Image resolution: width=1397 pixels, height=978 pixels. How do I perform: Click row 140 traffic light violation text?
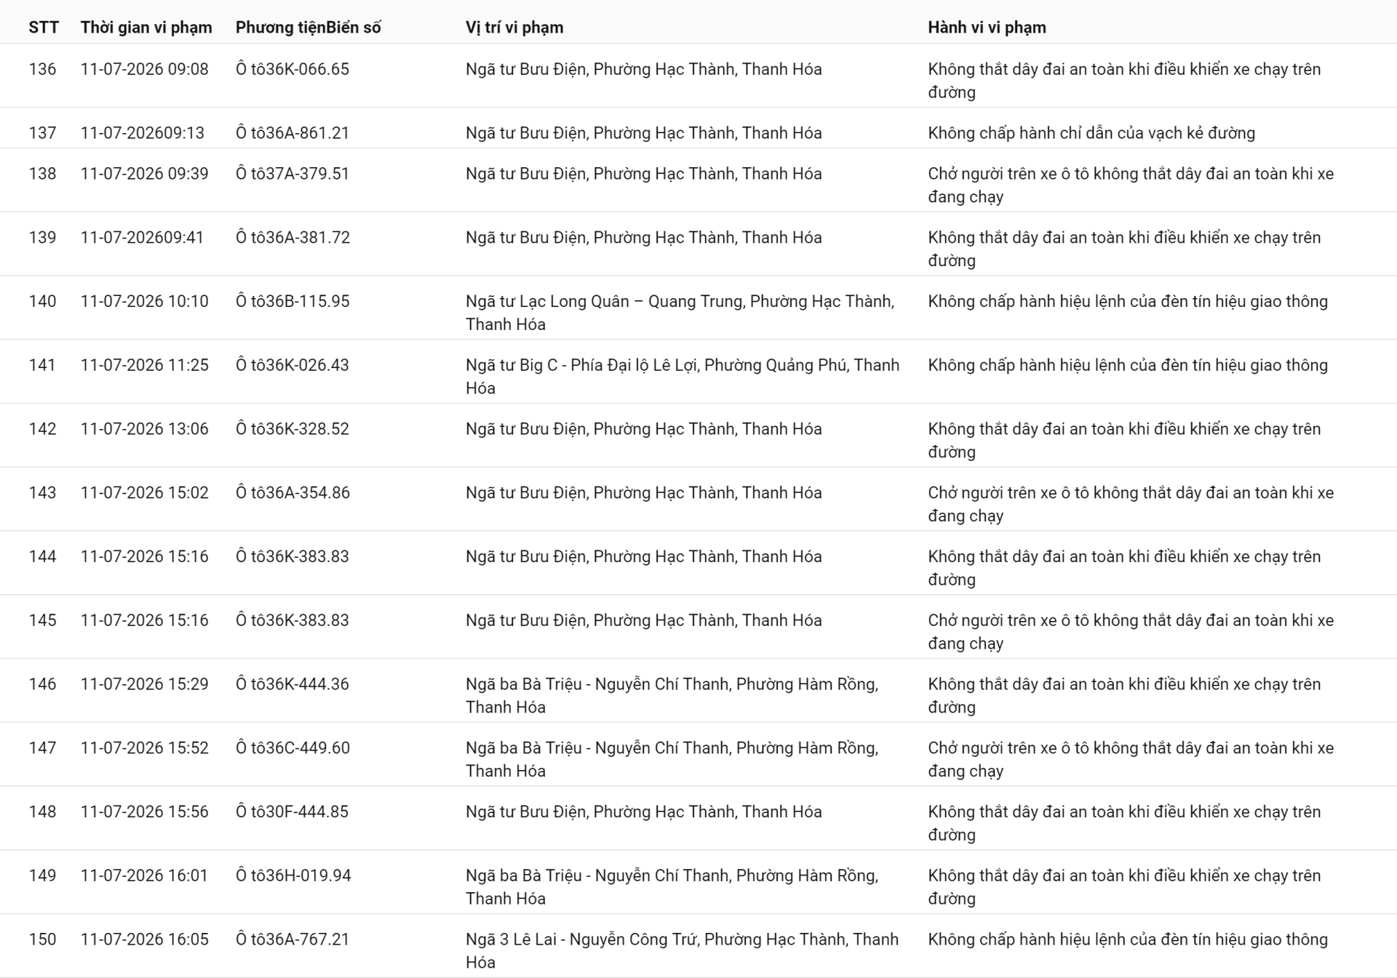click(1128, 302)
